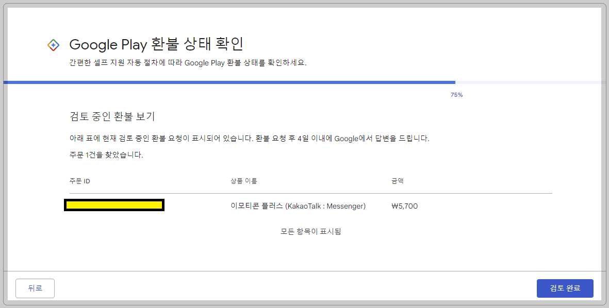Click the Google Play 환불 상태 확인 title
Image resolution: width=609 pixels, height=308 pixels.
click(156, 45)
